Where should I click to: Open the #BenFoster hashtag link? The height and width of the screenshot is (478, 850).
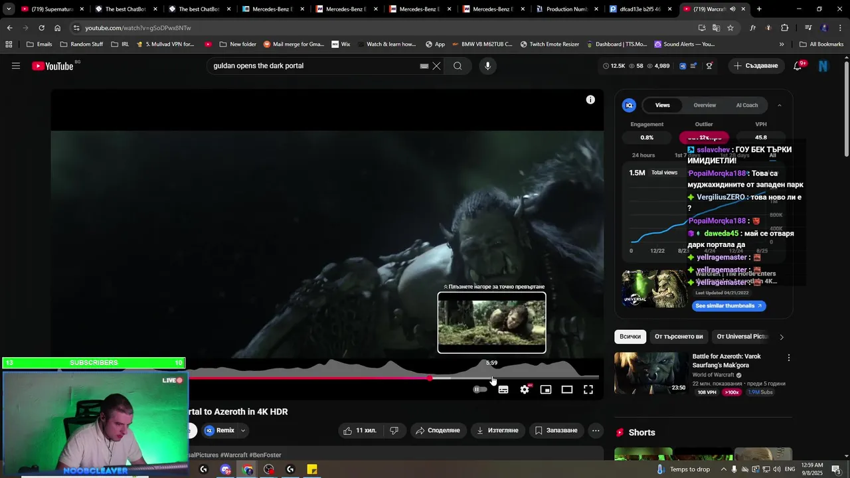coord(266,455)
